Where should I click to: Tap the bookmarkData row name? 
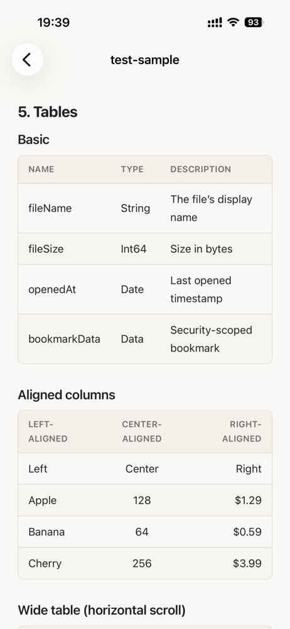[x=64, y=339]
